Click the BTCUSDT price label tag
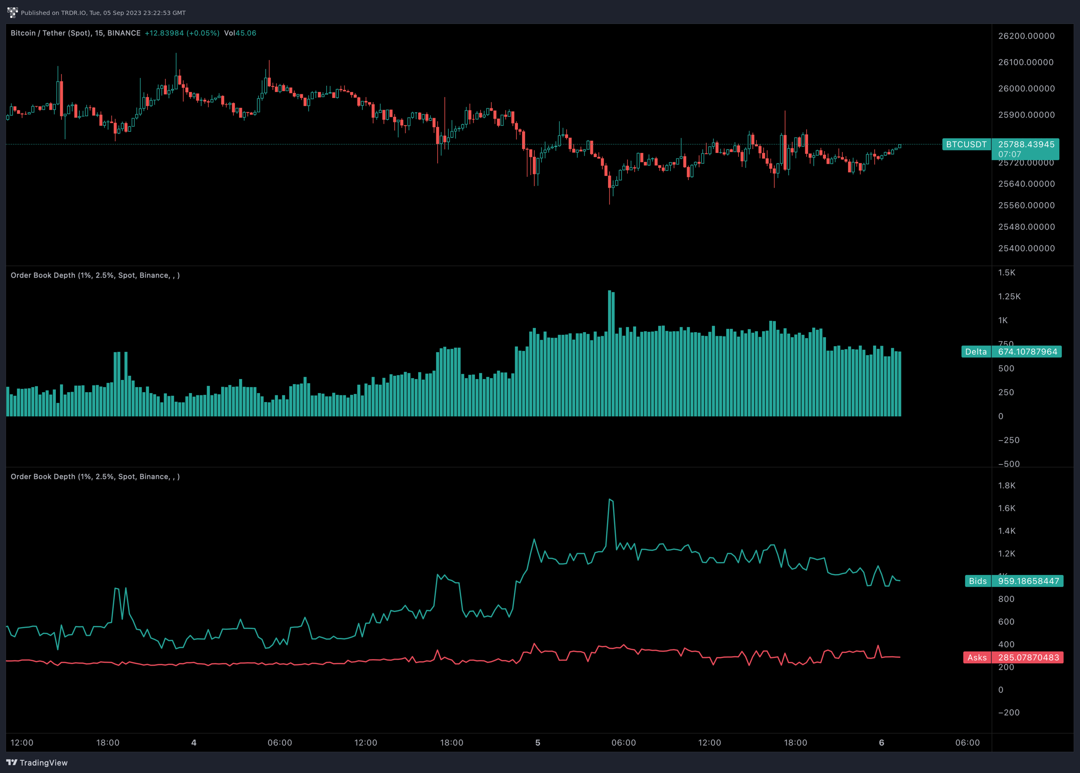The image size is (1080, 773). 966,144
